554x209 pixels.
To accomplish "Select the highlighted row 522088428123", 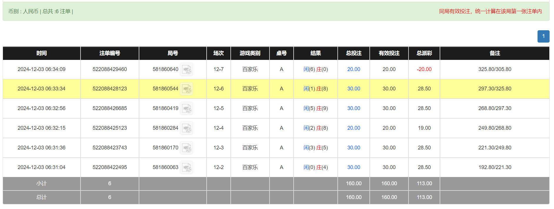I will [x=110, y=89].
